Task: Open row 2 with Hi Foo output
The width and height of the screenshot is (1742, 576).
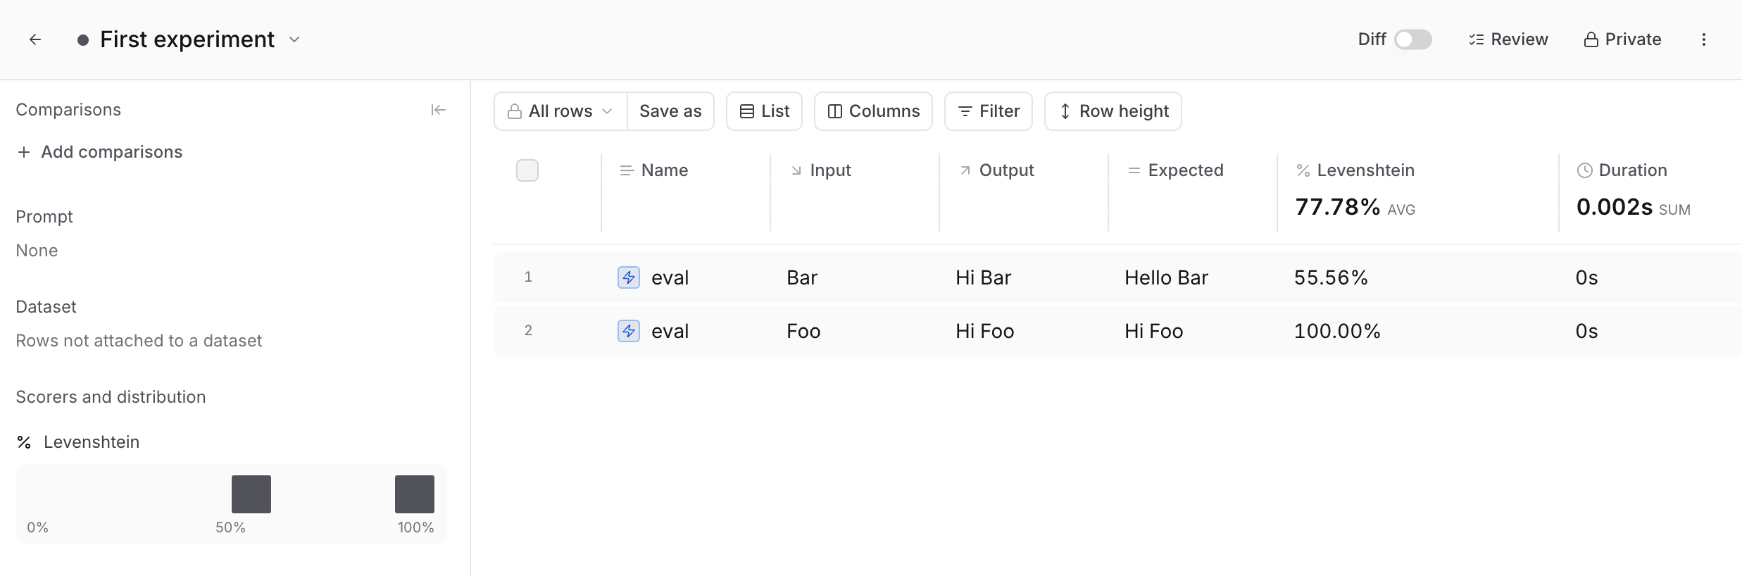Action: pos(984,331)
